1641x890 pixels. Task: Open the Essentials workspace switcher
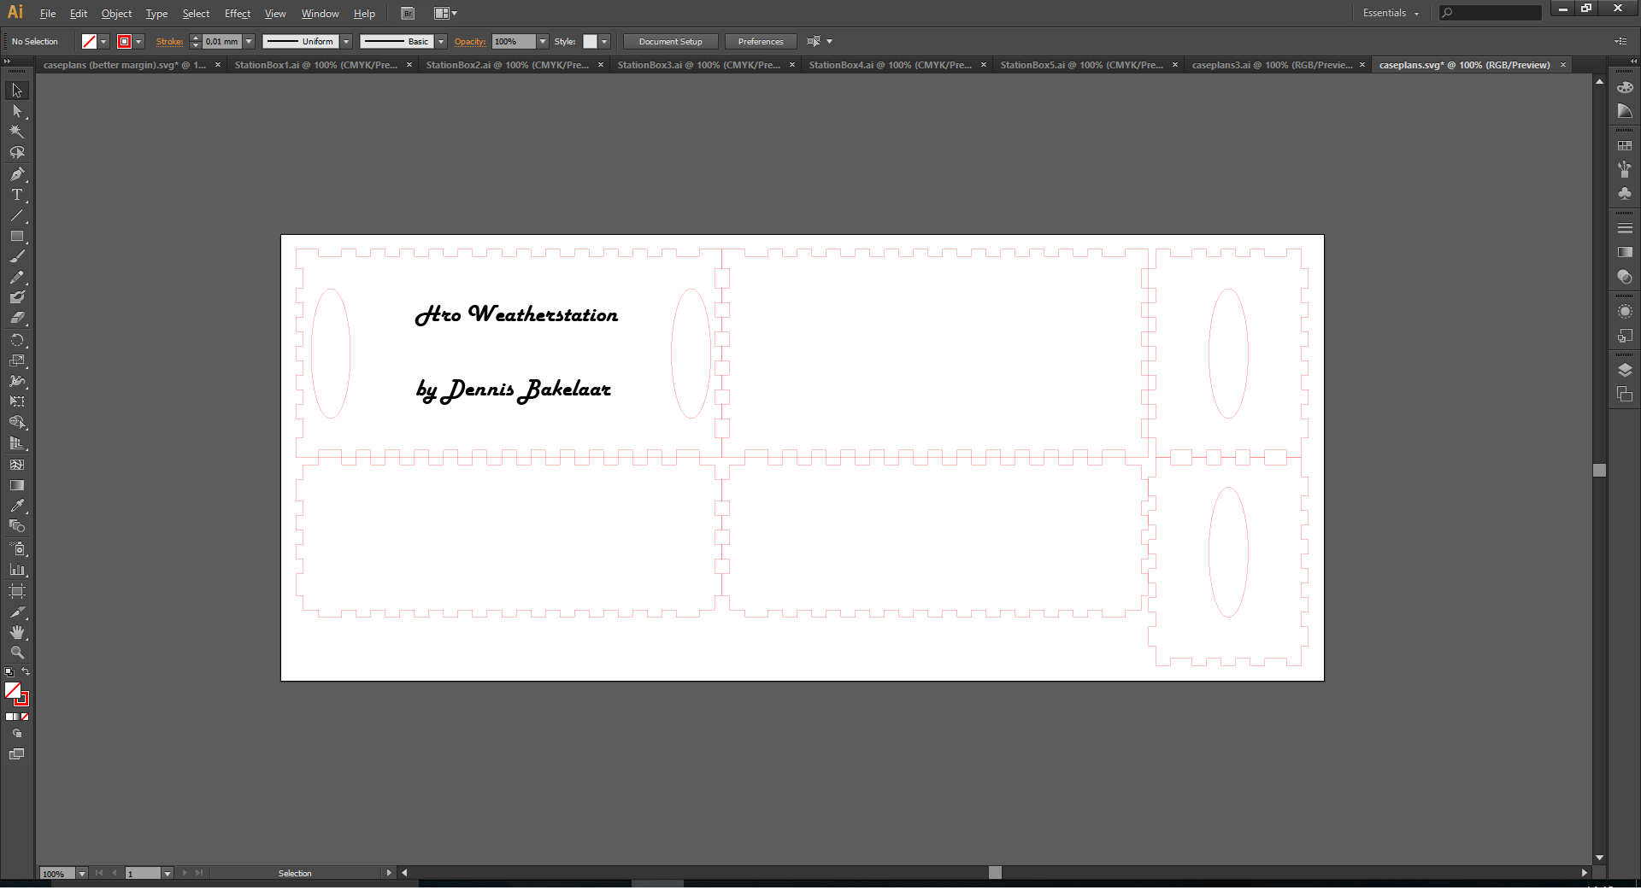coord(1391,14)
